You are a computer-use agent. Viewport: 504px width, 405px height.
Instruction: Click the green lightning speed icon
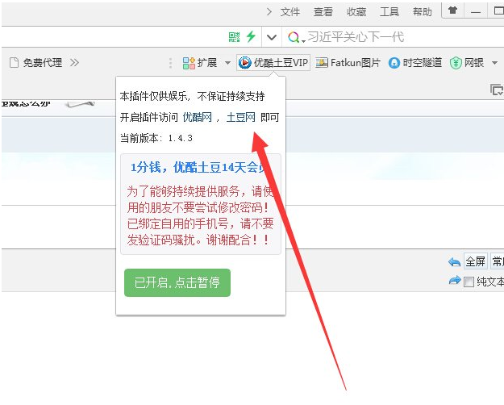coord(251,36)
